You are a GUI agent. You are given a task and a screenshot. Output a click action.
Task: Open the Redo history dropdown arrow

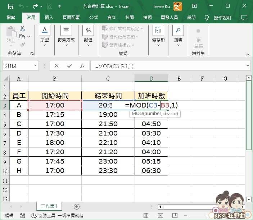point(41,6)
